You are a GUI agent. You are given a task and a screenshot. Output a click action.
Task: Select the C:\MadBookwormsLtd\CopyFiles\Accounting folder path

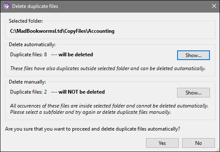62,31
